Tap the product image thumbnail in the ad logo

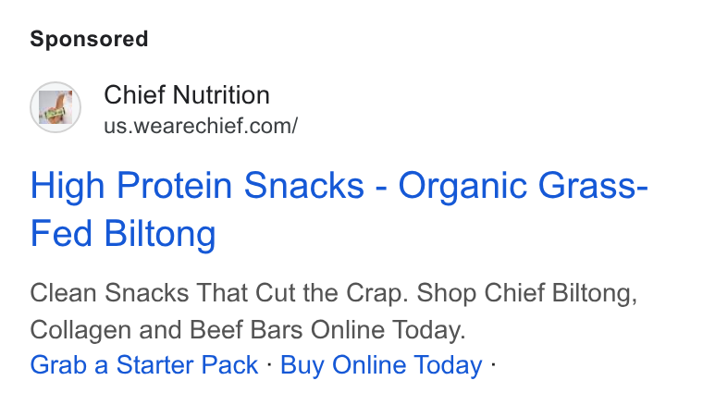tap(55, 107)
